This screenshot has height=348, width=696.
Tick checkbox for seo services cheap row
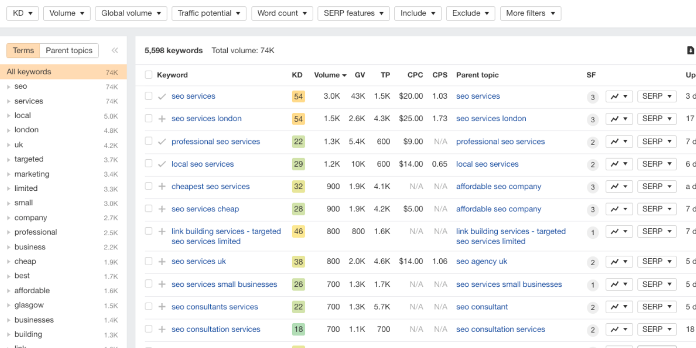tap(149, 209)
